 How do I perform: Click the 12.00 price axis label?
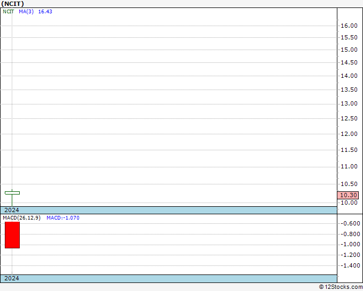coord(349,134)
